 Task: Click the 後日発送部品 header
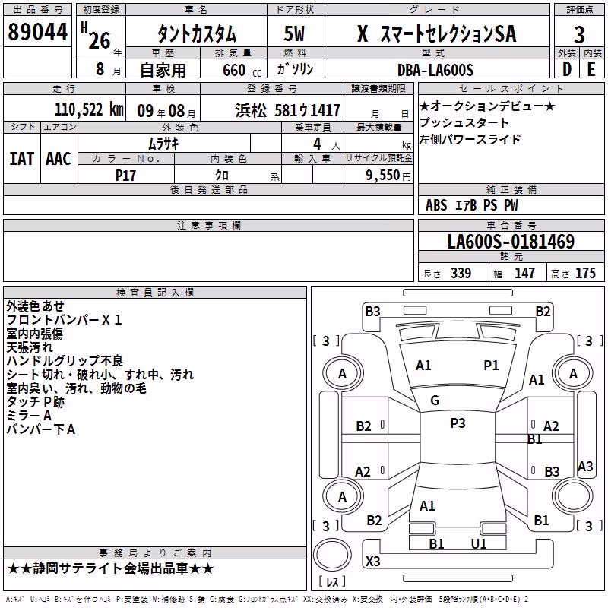tap(209, 189)
